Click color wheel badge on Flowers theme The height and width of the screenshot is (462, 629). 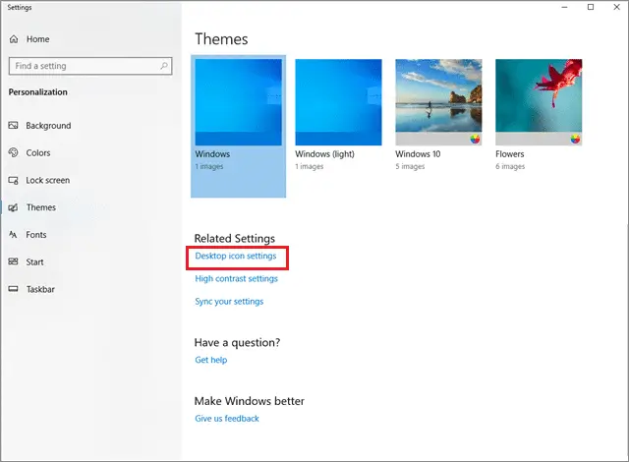coord(575,140)
